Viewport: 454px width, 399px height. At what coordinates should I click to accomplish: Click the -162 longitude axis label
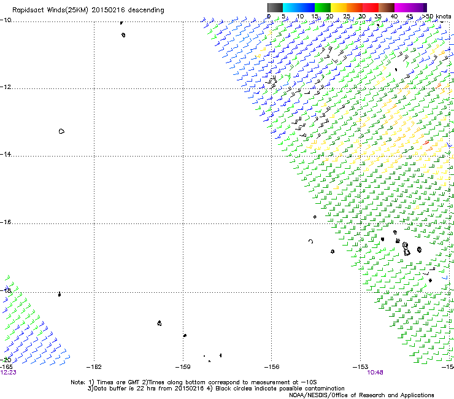click(x=94, y=367)
